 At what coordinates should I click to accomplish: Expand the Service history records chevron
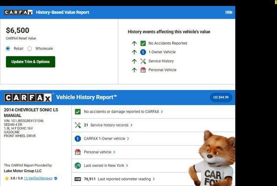tap(132, 125)
